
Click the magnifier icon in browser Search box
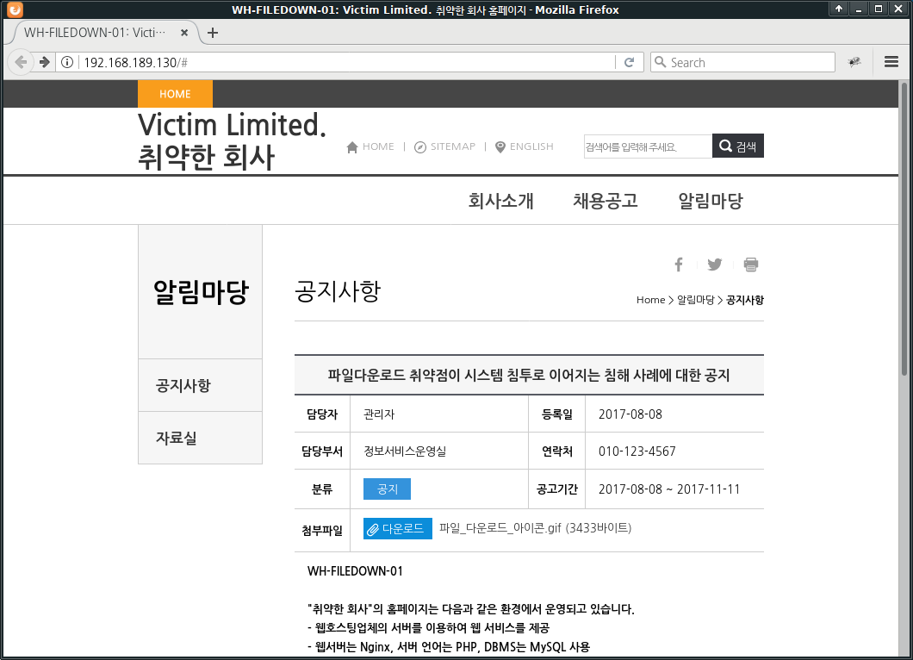pos(661,62)
